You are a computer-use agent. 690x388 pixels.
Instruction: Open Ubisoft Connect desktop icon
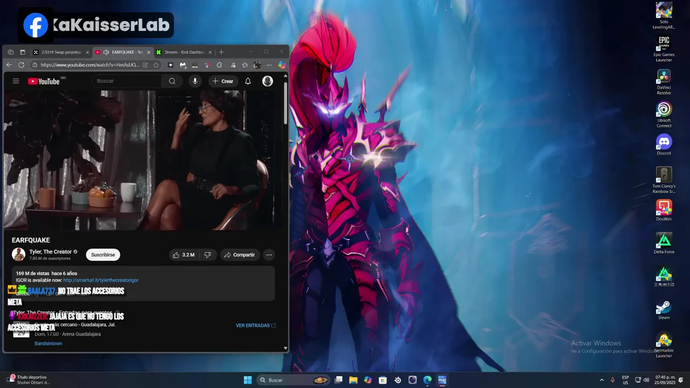click(664, 114)
